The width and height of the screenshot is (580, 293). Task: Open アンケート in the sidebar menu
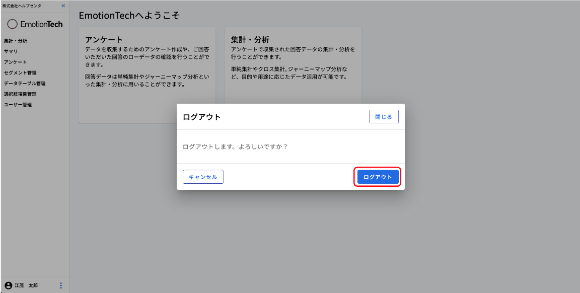click(x=15, y=62)
